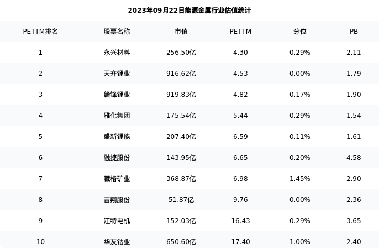Select the PB value 4.58
Viewport: 379px width, 248px height.
tap(354, 158)
